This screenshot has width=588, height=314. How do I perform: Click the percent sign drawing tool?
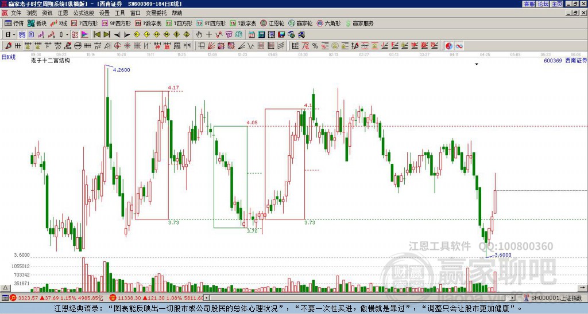315,46
